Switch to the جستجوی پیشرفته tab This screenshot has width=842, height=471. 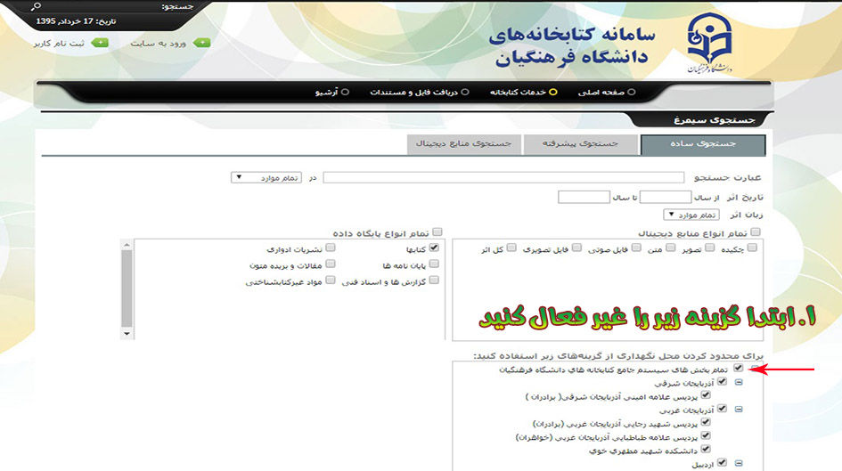581,143
